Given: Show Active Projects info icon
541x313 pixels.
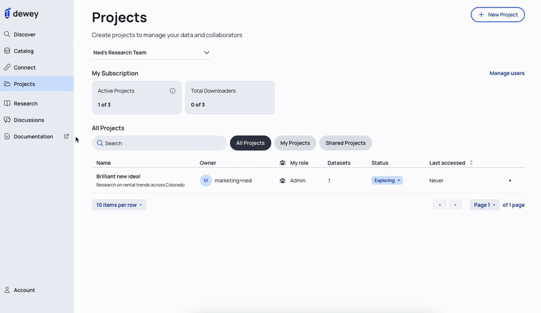Looking at the screenshot, I should (172, 91).
